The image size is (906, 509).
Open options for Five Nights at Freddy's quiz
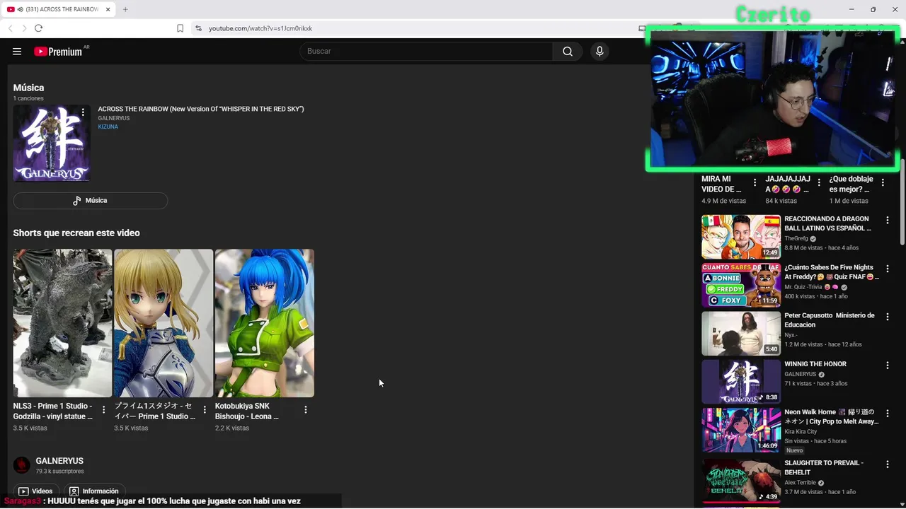[x=888, y=269]
